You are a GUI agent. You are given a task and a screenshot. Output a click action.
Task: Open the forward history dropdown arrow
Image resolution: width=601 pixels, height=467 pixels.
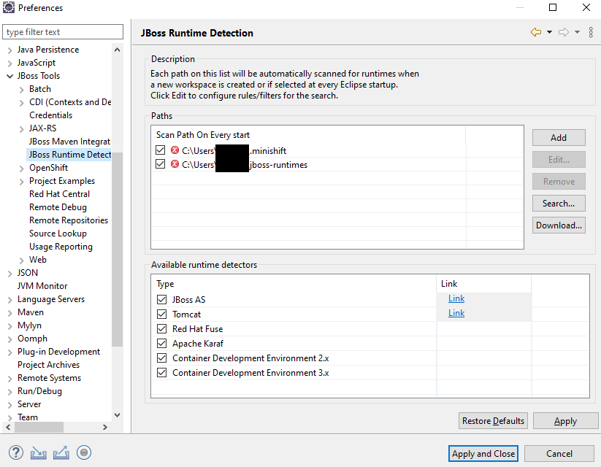[577, 32]
